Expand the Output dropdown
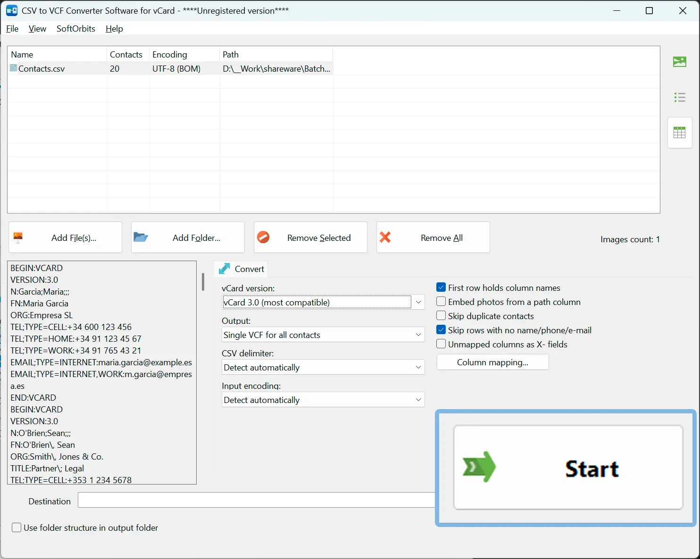Image resolution: width=700 pixels, height=559 pixels. pos(323,335)
